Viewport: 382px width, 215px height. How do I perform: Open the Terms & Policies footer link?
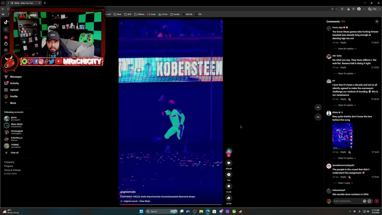(13, 170)
